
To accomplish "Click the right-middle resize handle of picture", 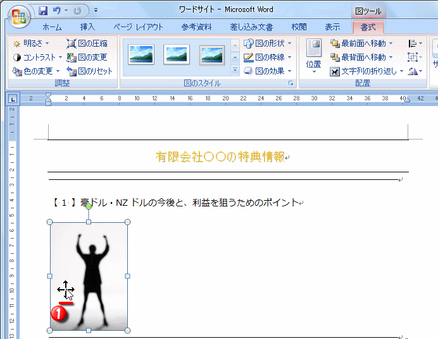I will [127, 276].
